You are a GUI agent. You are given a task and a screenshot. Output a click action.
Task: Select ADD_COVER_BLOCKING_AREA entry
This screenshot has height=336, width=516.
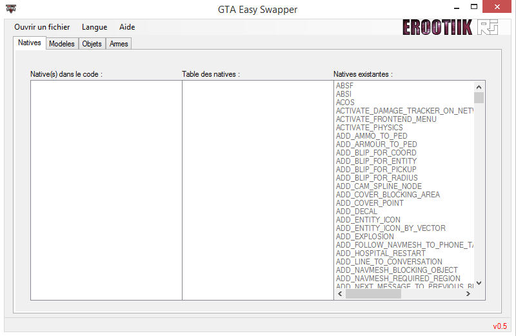click(x=388, y=195)
